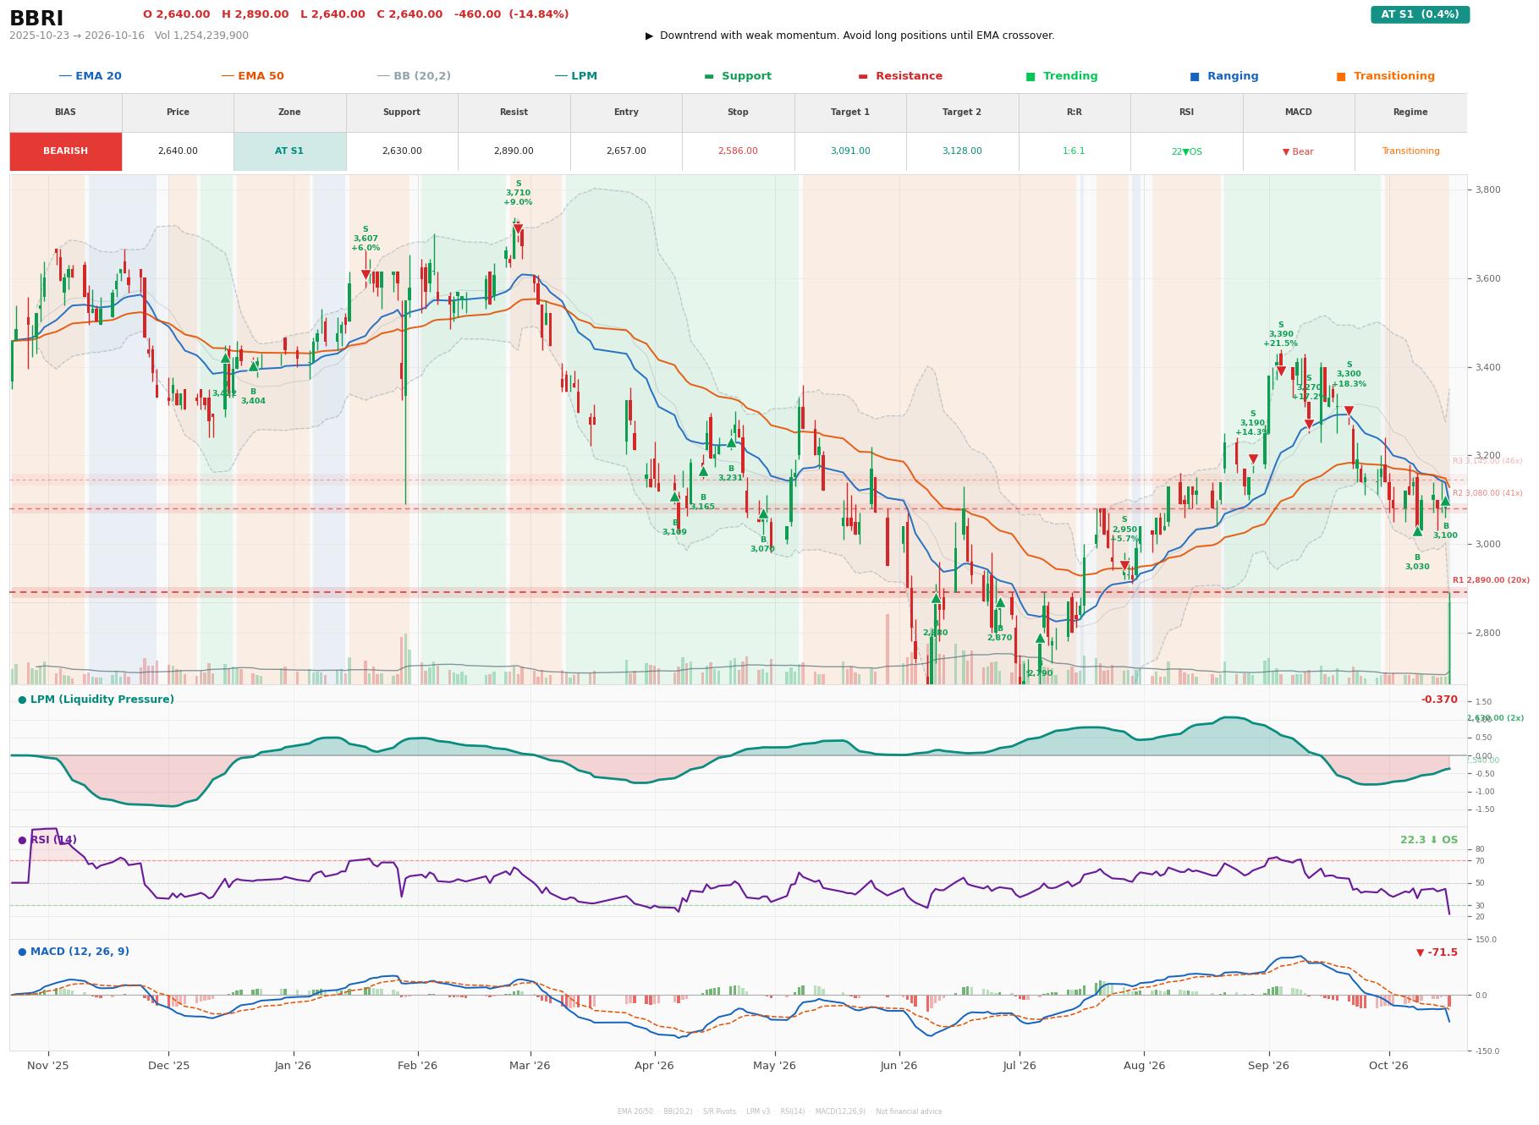1539x1125 pixels.
Task: Click the BBRI ticker symbol title
Action: [x=36, y=18]
